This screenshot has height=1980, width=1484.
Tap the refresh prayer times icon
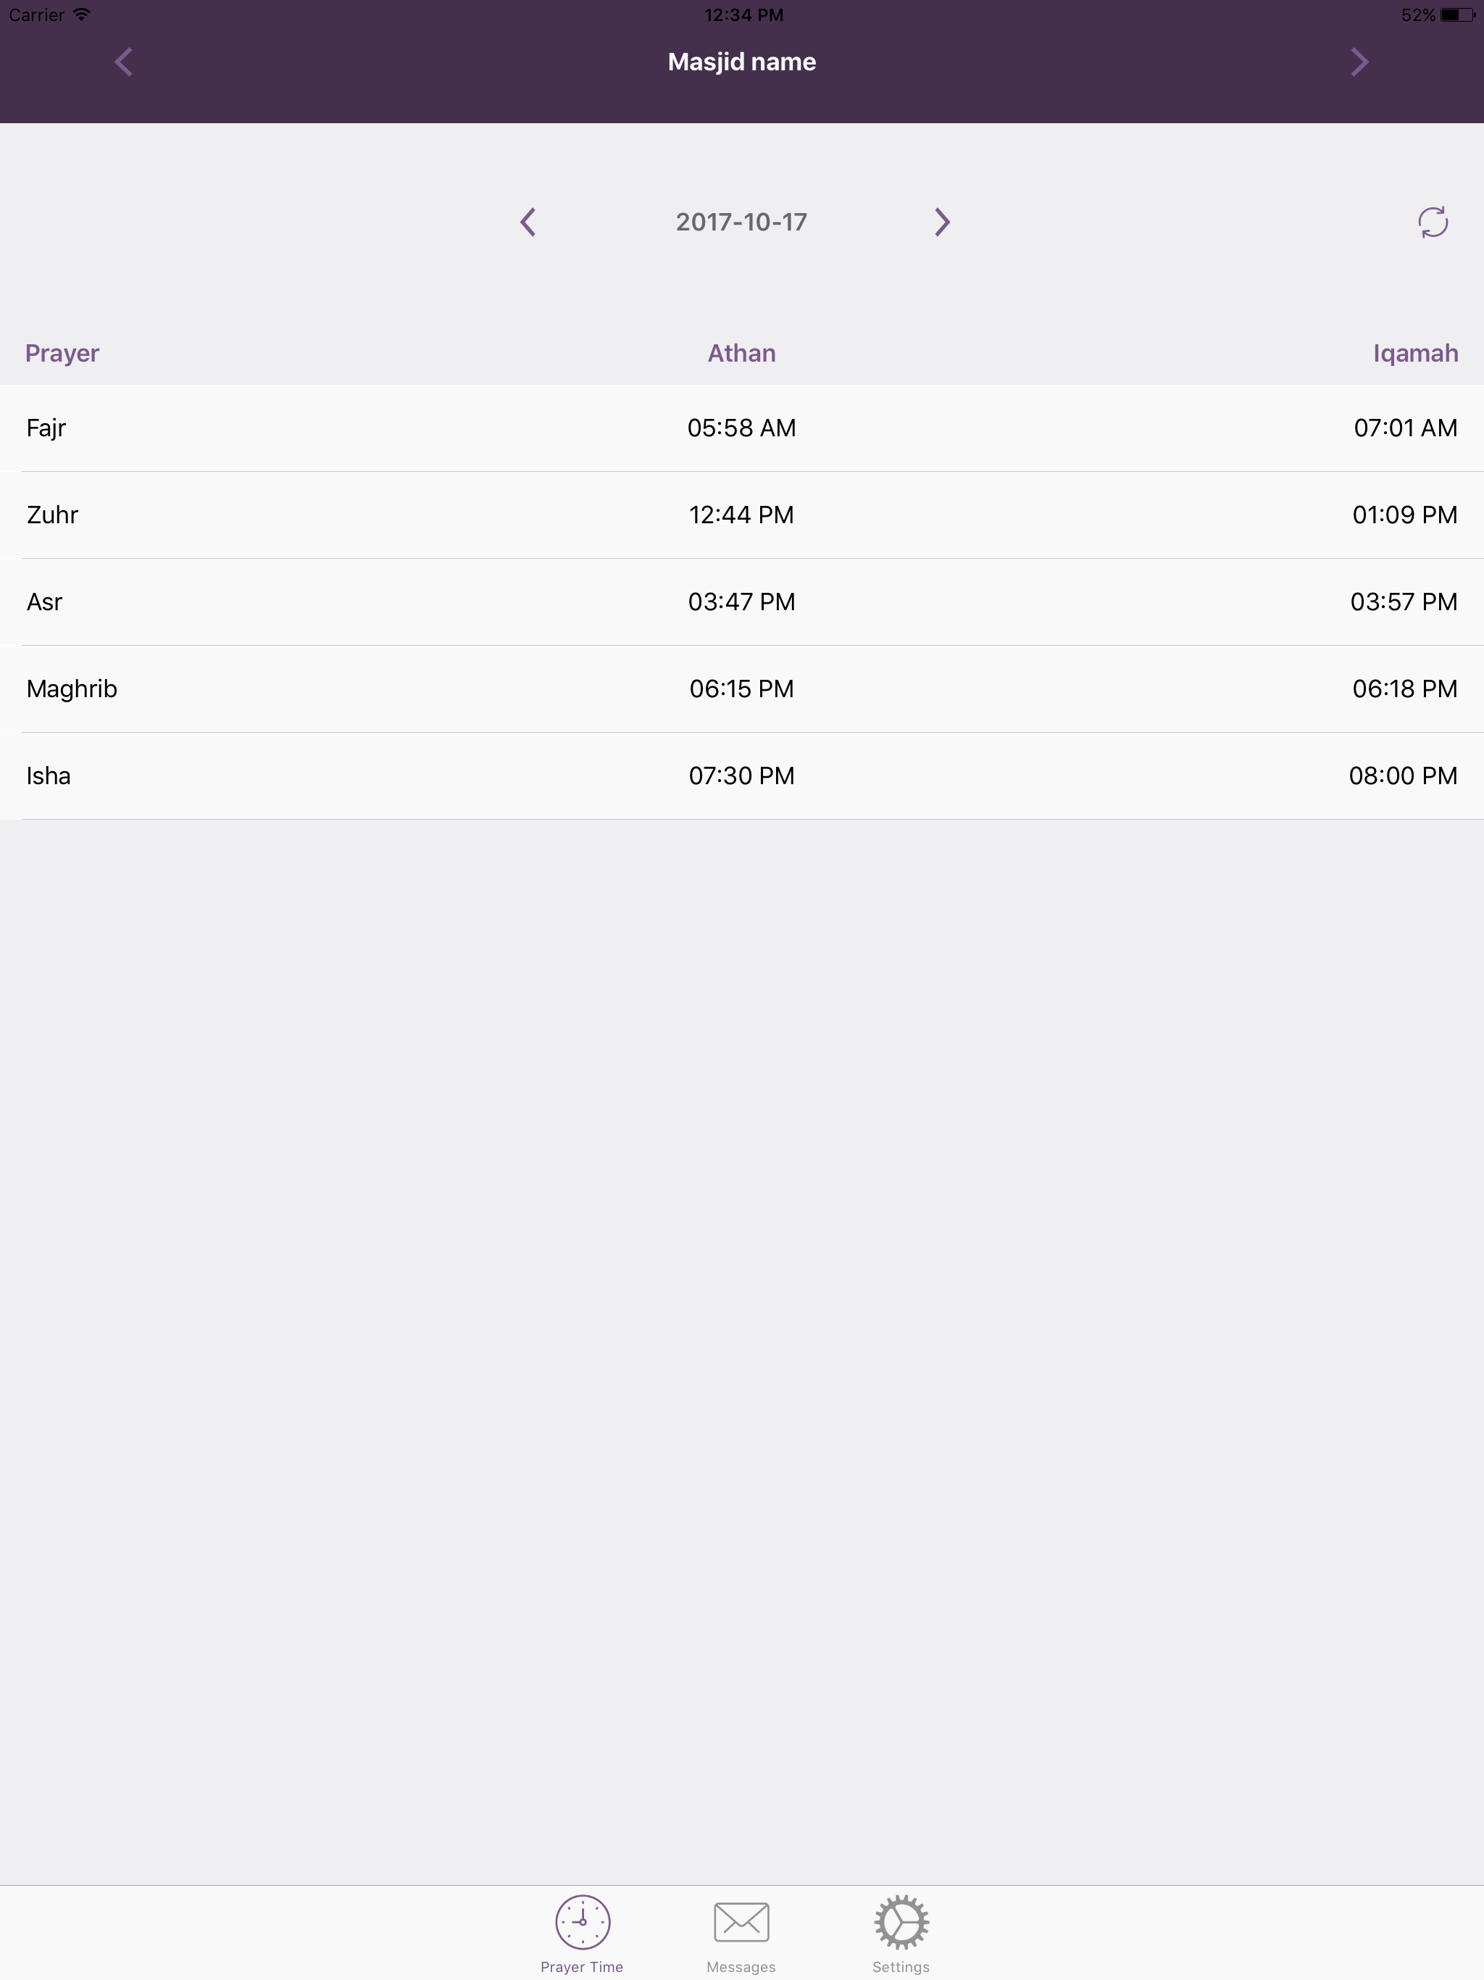tap(1432, 222)
